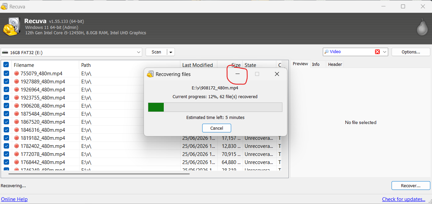
Task: Click the Recuva title bar app icon
Action: click(4, 6)
